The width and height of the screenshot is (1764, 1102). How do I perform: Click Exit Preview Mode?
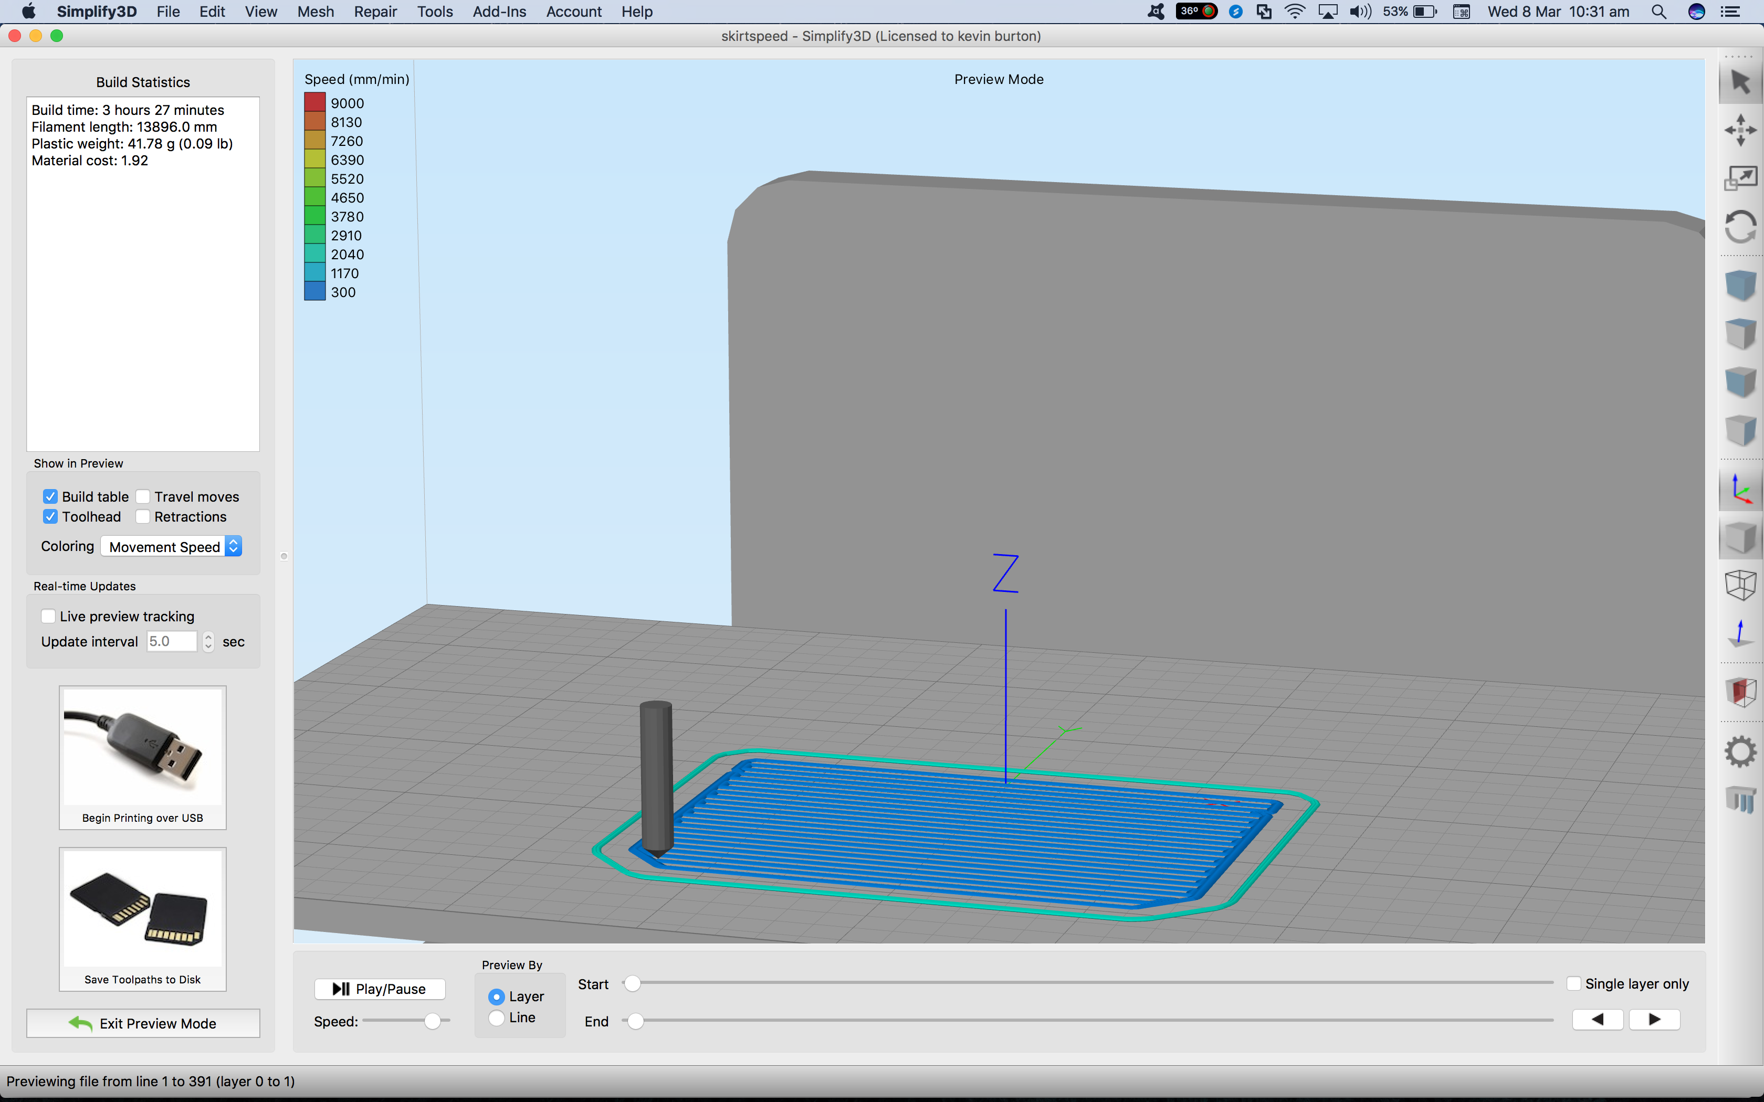pos(143,1023)
